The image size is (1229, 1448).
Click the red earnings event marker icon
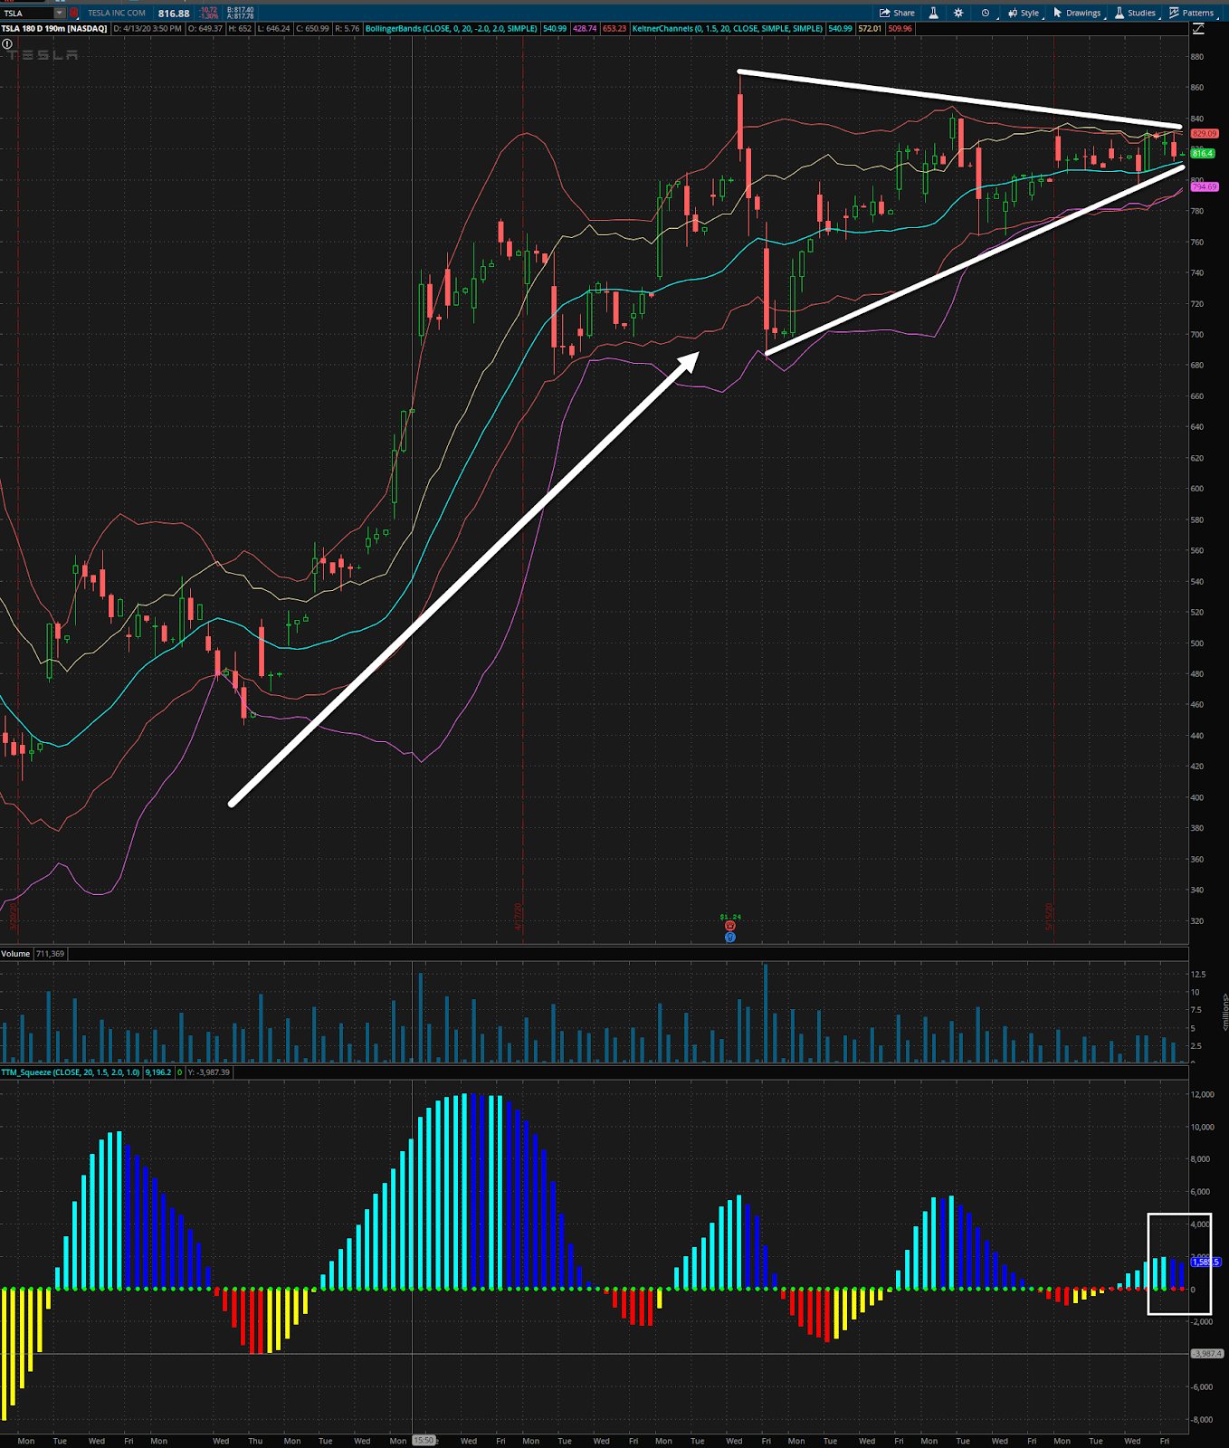pyautogui.click(x=730, y=926)
